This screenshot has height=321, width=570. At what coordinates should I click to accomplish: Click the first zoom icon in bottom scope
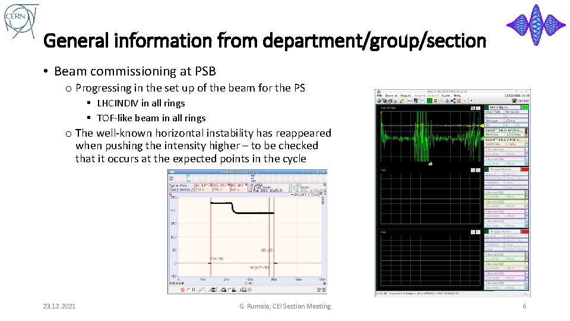[x=473, y=232]
